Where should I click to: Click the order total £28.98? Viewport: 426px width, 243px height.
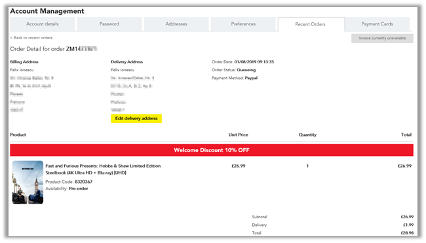pyautogui.click(x=407, y=233)
